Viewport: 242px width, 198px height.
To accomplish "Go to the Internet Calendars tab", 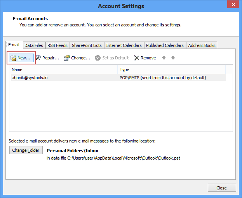I will click(124, 45).
